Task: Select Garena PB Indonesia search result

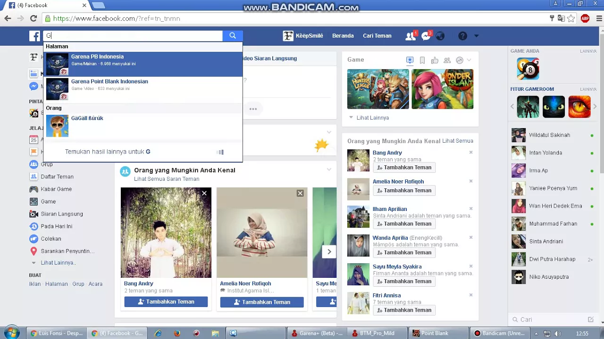Action: [143, 64]
